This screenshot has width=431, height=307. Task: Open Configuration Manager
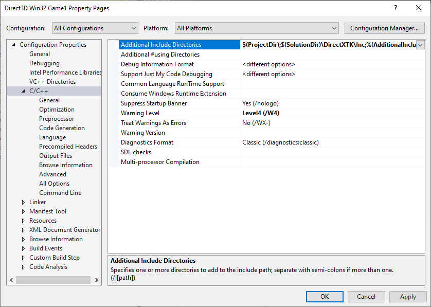point(384,28)
